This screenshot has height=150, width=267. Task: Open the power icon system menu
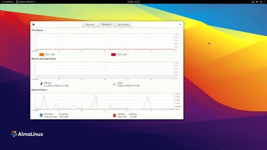(261, 2)
